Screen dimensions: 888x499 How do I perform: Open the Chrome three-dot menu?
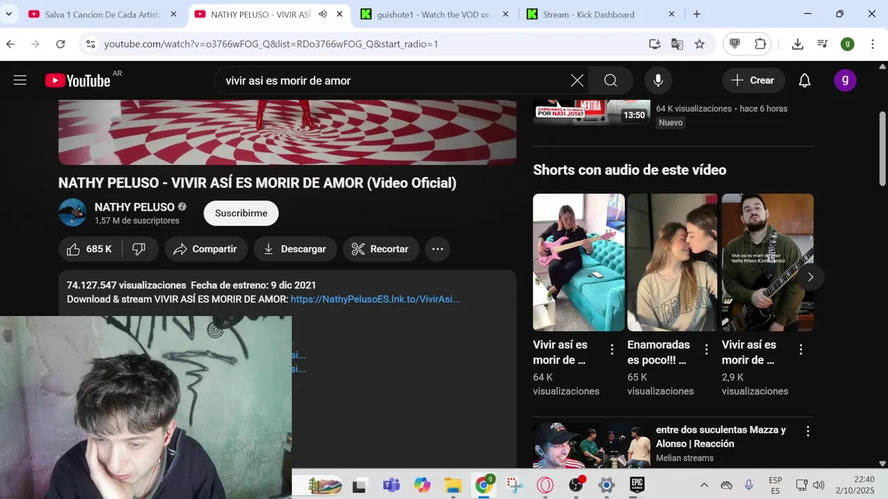click(871, 44)
